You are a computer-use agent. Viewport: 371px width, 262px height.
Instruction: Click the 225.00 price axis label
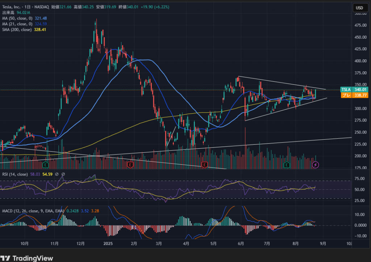[x=360, y=144]
